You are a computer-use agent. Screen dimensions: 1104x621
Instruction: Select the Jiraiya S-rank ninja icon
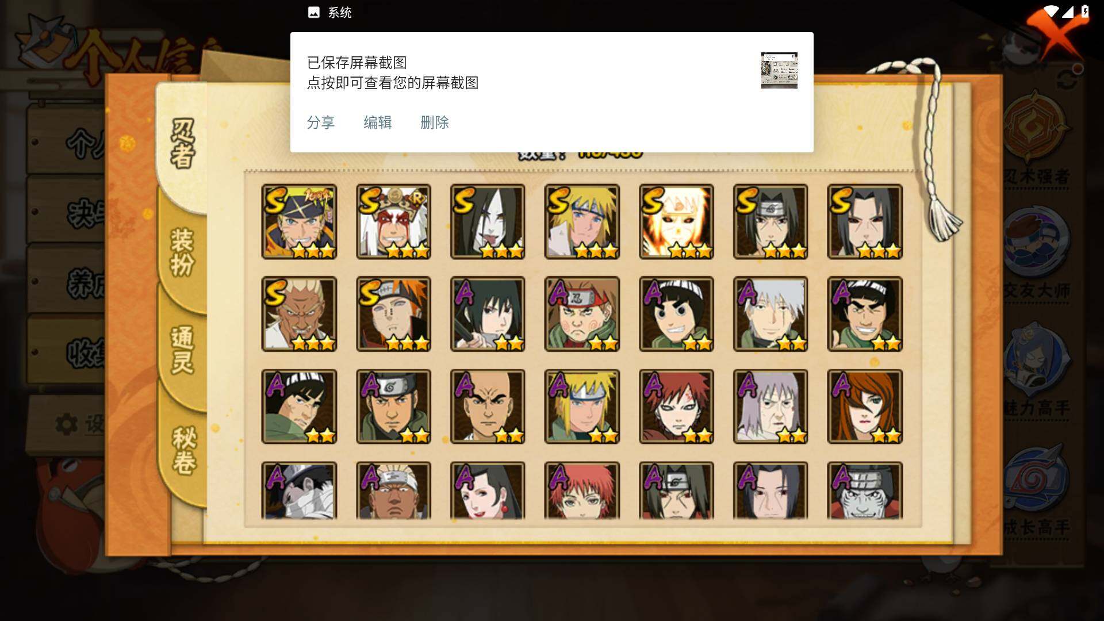pyautogui.click(x=393, y=222)
